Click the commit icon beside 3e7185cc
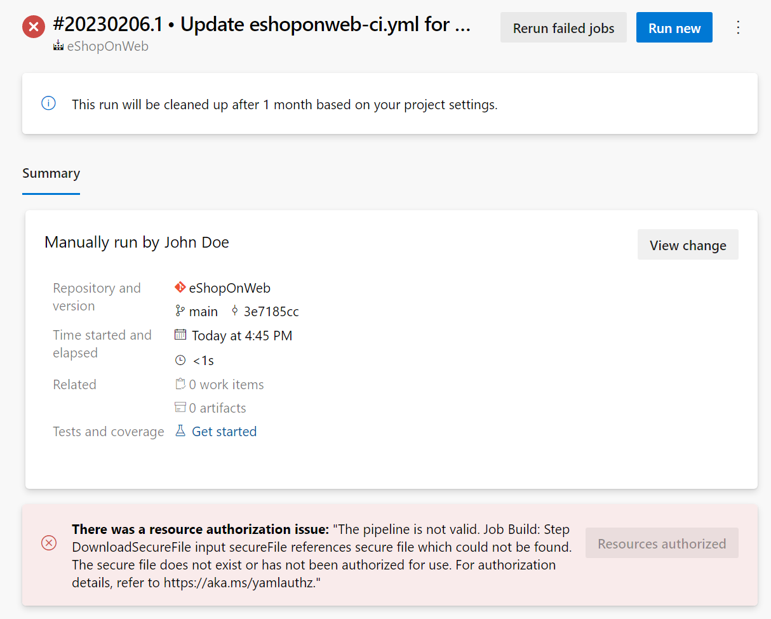 [x=235, y=311]
